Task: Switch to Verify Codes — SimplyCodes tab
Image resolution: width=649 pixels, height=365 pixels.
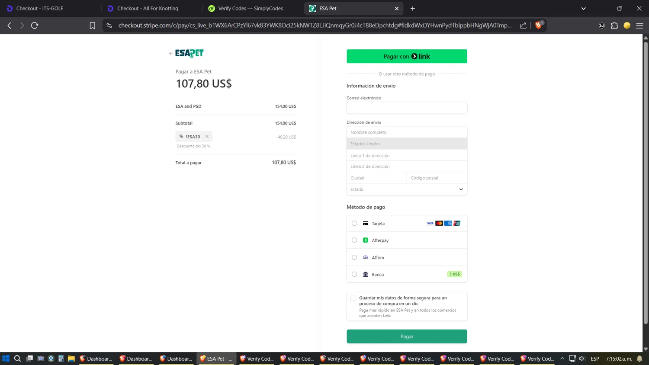Action: point(253,8)
